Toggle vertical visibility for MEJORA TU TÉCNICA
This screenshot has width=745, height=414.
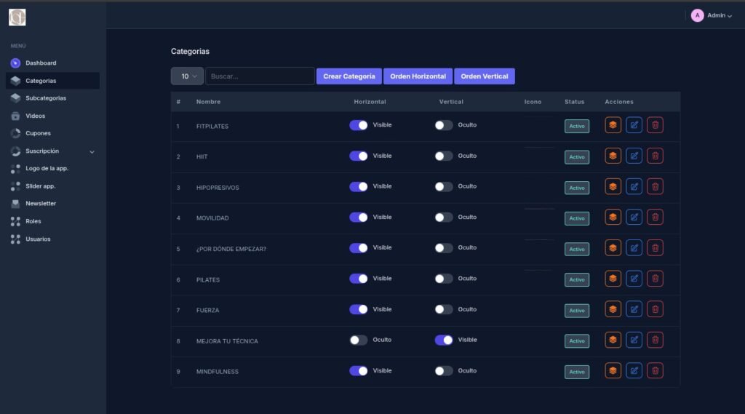pos(444,340)
